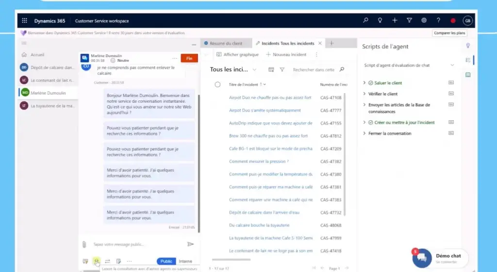
Task: Focus the Tapez votre message public field
Action: pos(138,244)
